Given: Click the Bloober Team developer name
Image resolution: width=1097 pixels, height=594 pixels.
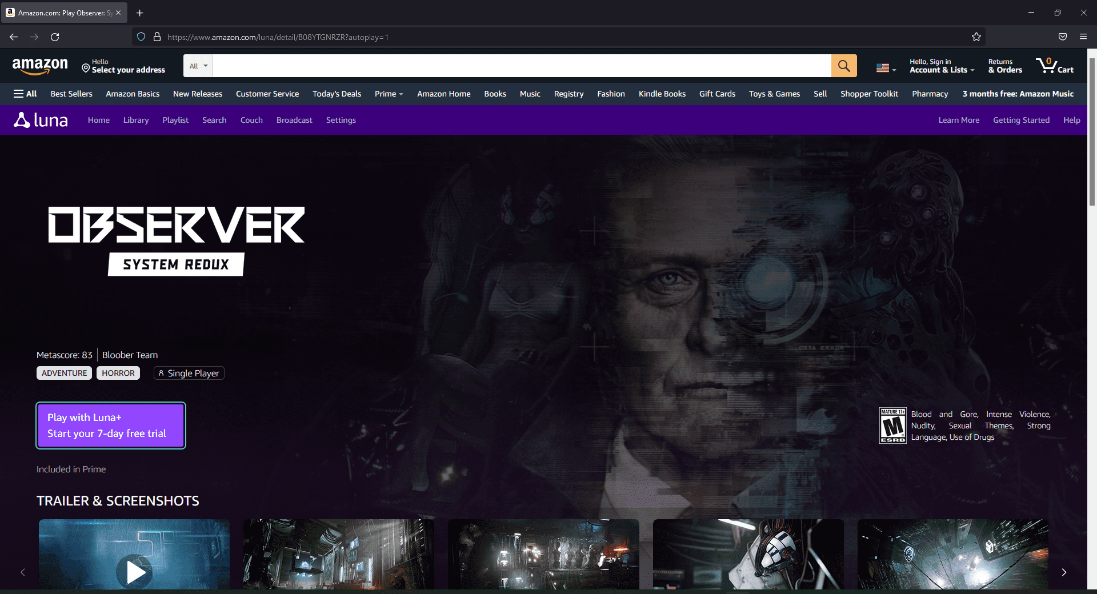Looking at the screenshot, I should (x=130, y=355).
